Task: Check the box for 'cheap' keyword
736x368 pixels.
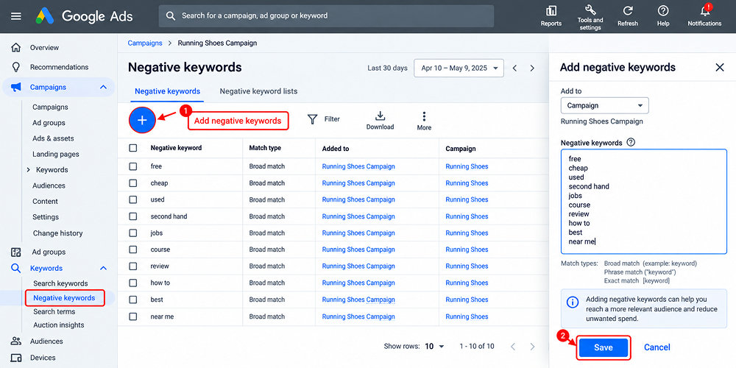Action: pos(133,183)
